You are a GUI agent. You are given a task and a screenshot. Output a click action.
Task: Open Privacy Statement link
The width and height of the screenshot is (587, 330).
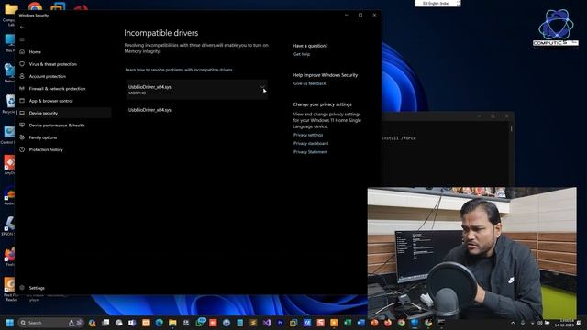click(310, 152)
